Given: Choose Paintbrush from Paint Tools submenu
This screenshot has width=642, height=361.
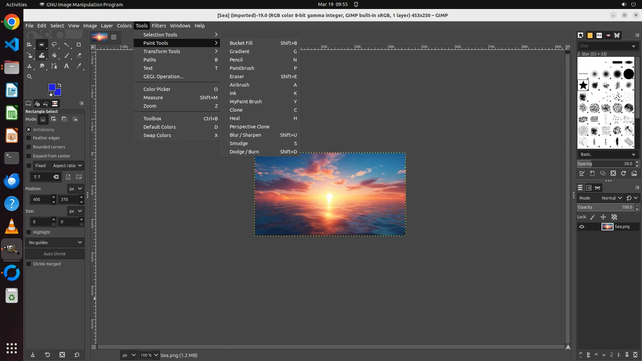Looking at the screenshot, I should (242, 68).
